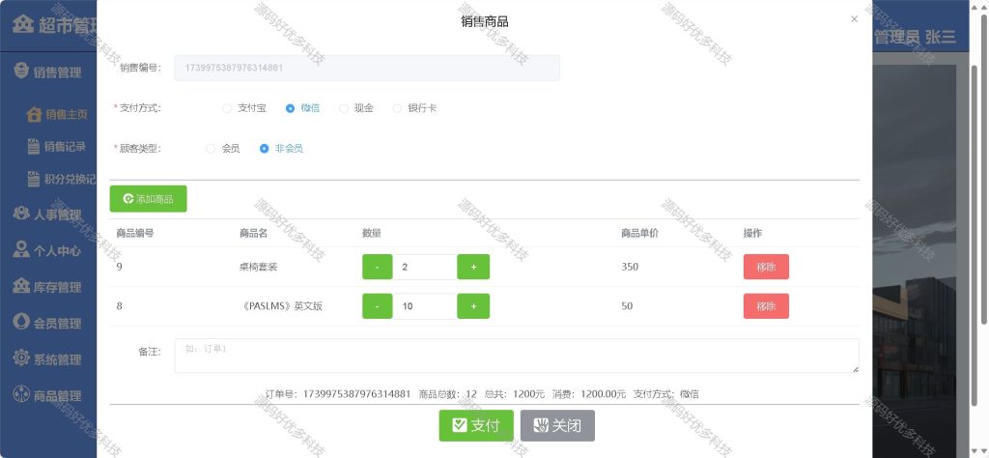Click the icon inside 添加商品 button
The image size is (989, 458).
pyautogui.click(x=128, y=199)
